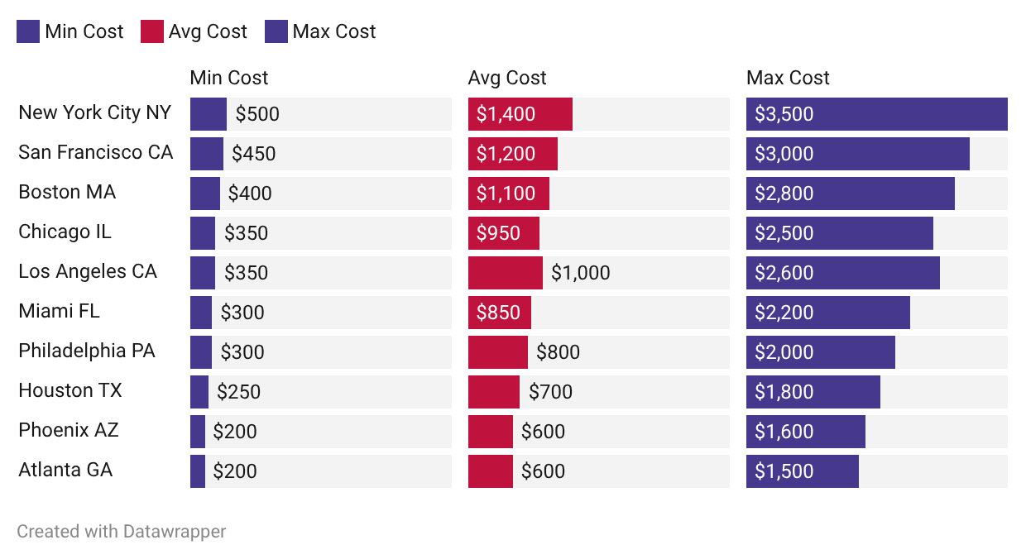Click the New York City NY row label
The height and width of the screenshot is (559, 1026).
(95, 112)
